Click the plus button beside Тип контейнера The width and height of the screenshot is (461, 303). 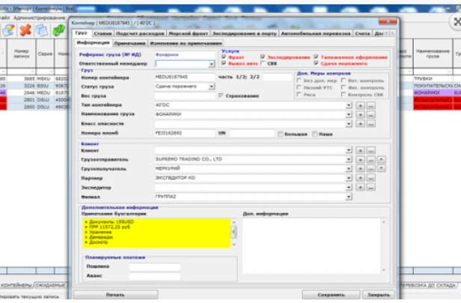(361, 105)
